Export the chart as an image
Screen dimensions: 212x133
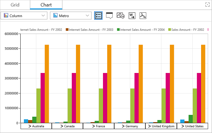pos(121,16)
